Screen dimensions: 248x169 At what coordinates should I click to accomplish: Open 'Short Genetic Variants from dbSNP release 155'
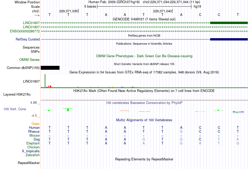coord(144,64)
